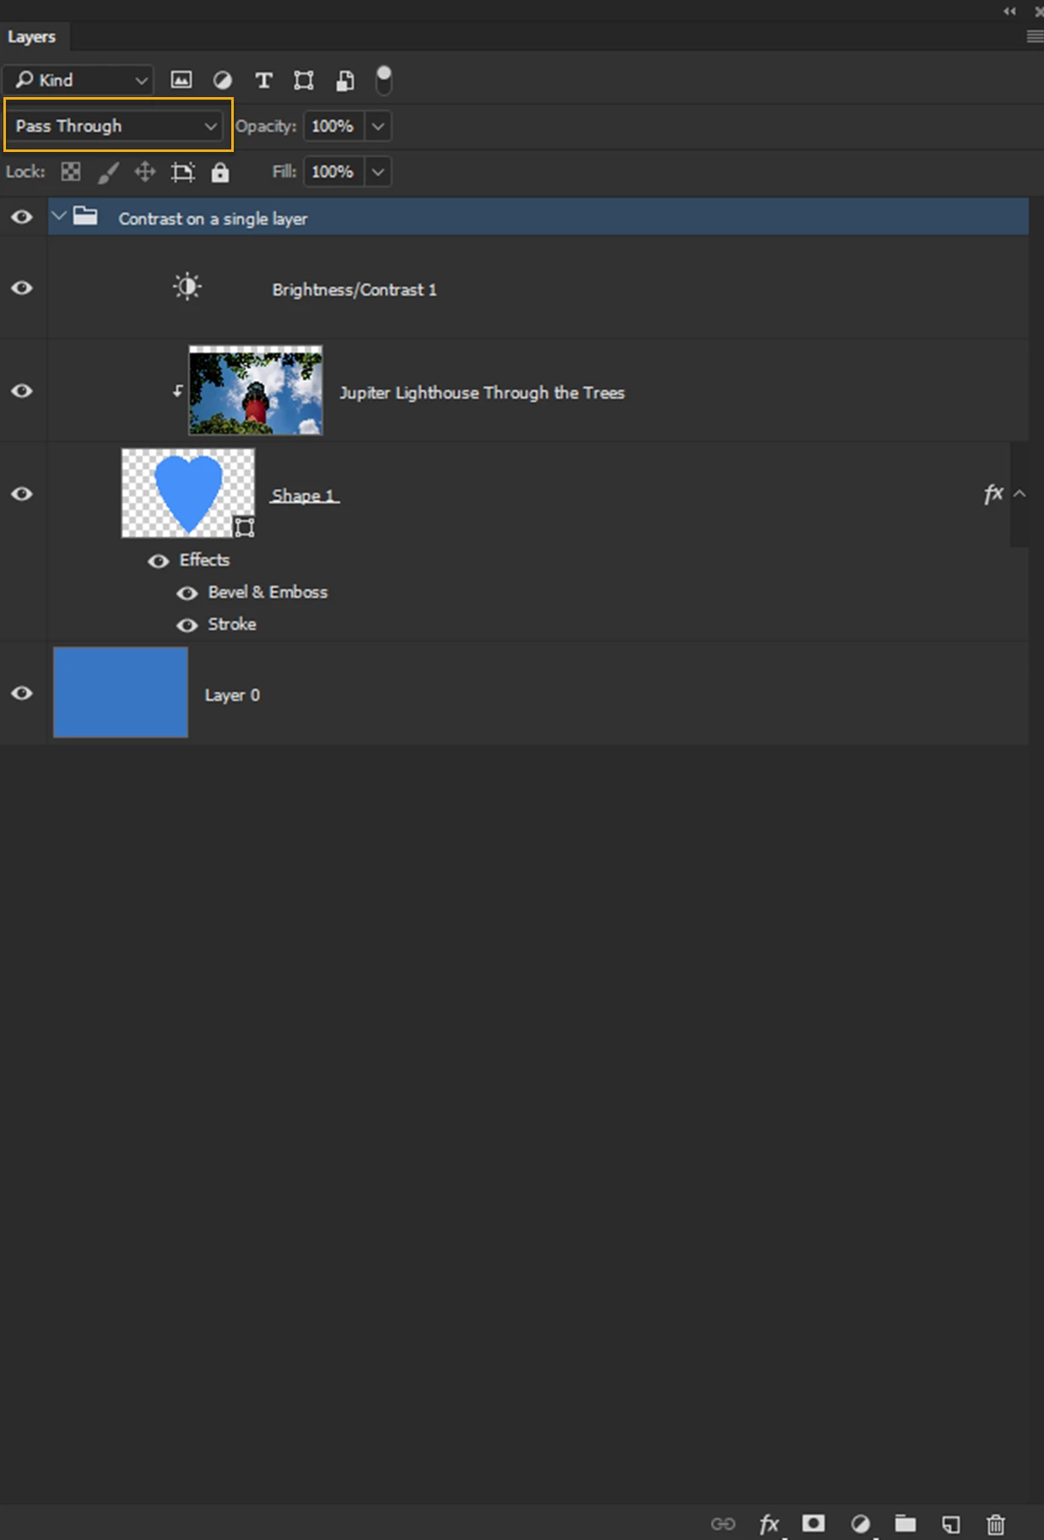Collapse the group with chevron arrow
Image resolution: width=1044 pixels, height=1540 pixels.
[59, 216]
